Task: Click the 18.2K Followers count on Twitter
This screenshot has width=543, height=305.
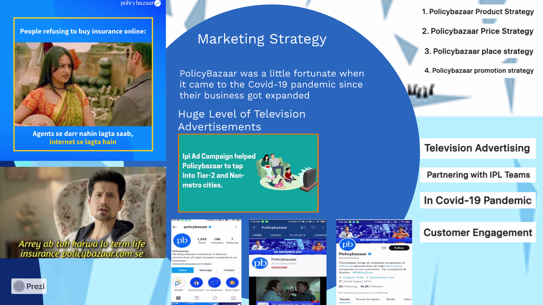Action: pyautogui.click(x=372, y=286)
